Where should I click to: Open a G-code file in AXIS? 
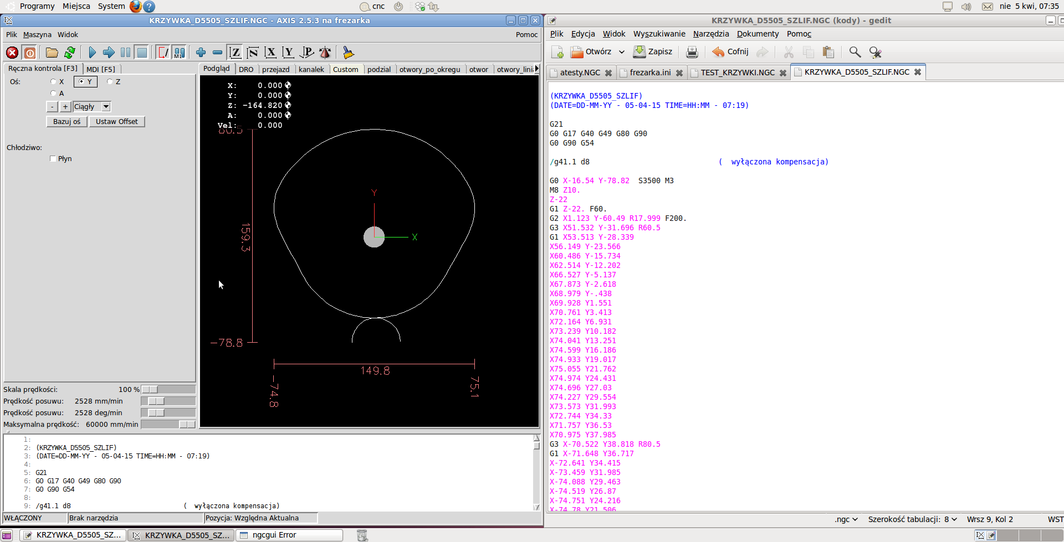52,53
